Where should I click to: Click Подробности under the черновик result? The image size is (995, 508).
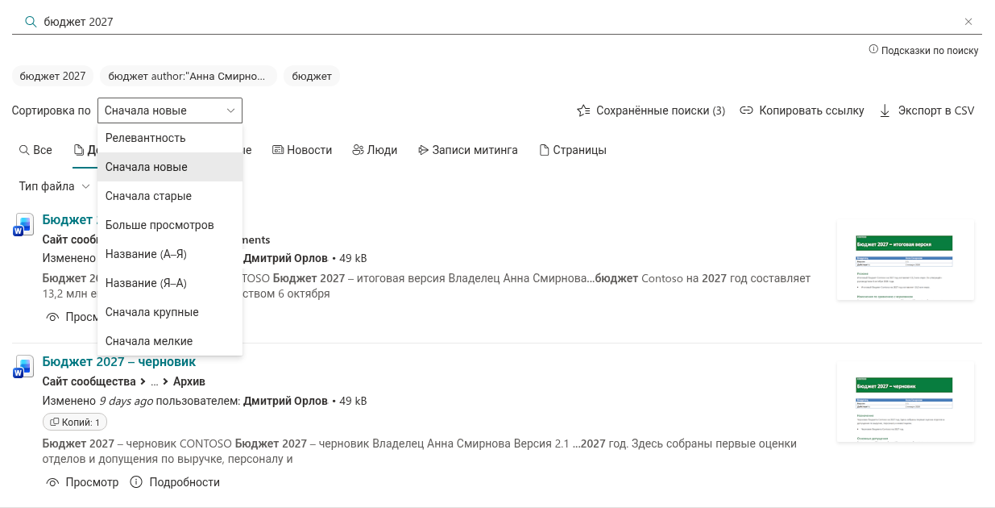click(175, 482)
